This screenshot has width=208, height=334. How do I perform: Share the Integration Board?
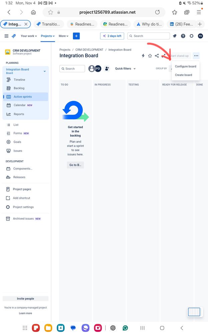point(157,56)
